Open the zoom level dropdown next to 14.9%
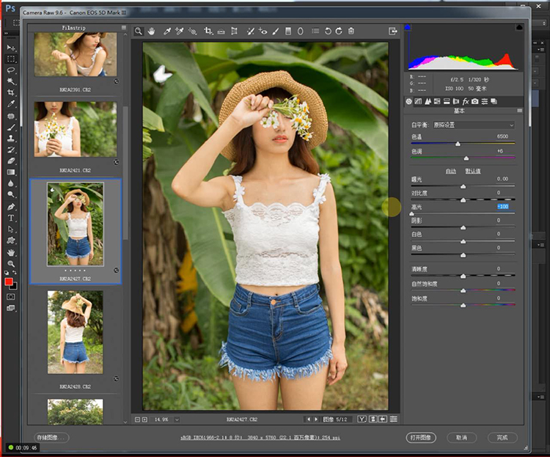The height and width of the screenshot is (457, 550). pyautogui.click(x=177, y=420)
